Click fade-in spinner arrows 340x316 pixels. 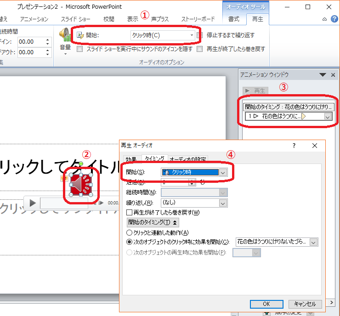pos(48,42)
